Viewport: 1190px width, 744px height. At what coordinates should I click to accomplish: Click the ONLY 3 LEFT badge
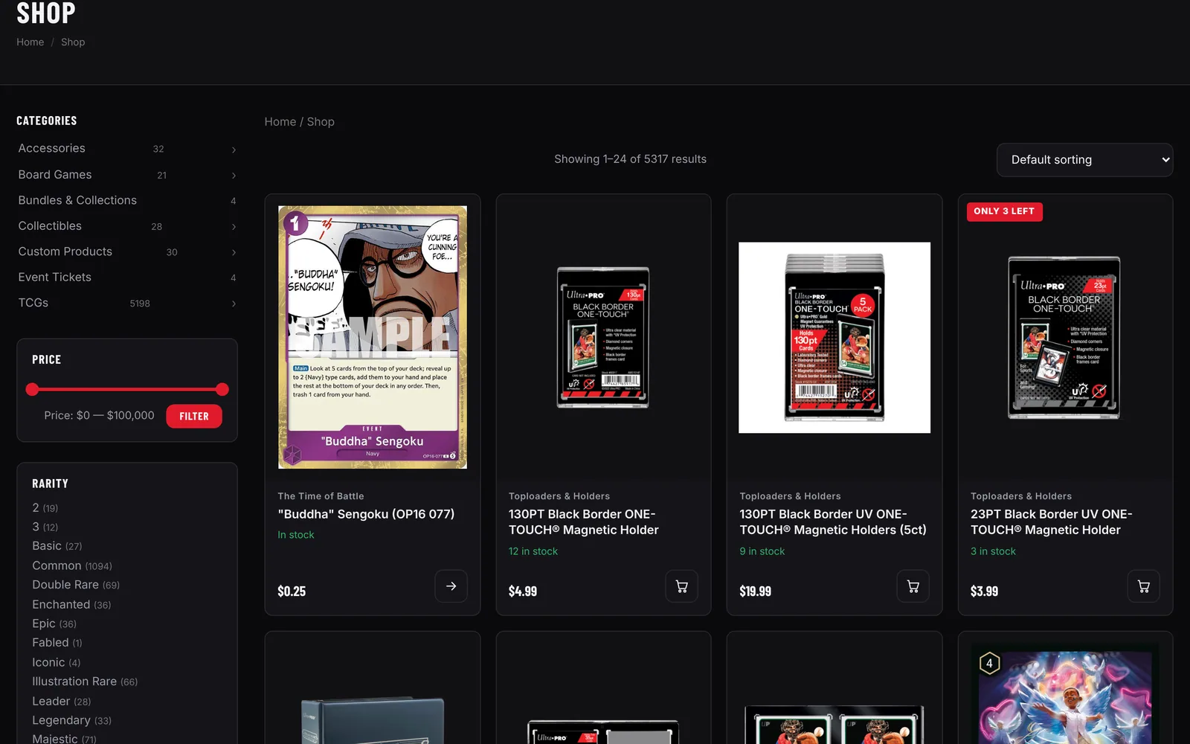tap(1004, 211)
